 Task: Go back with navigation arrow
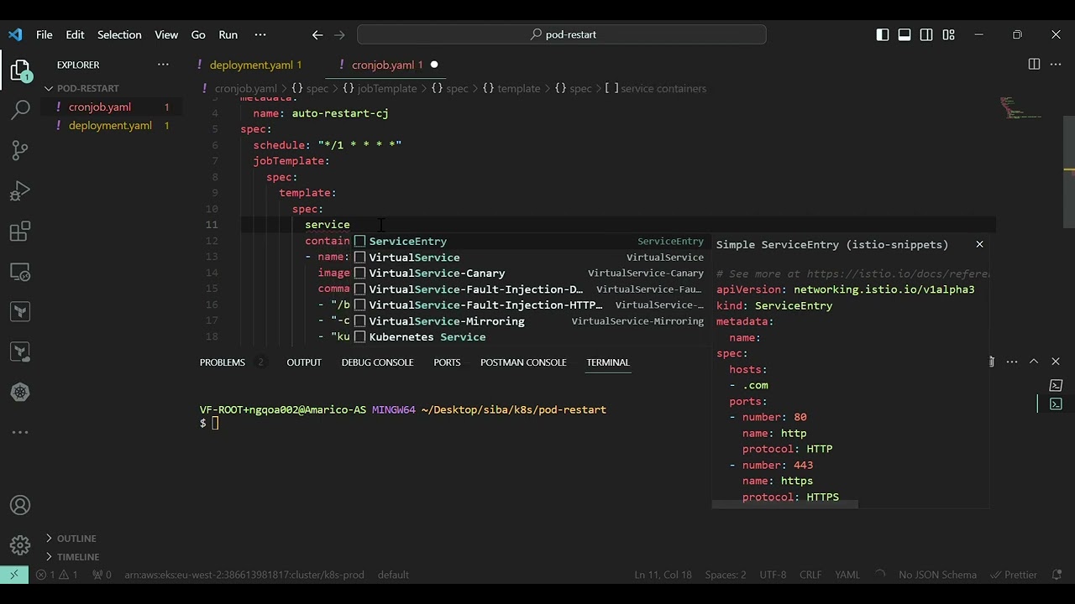(317, 34)
